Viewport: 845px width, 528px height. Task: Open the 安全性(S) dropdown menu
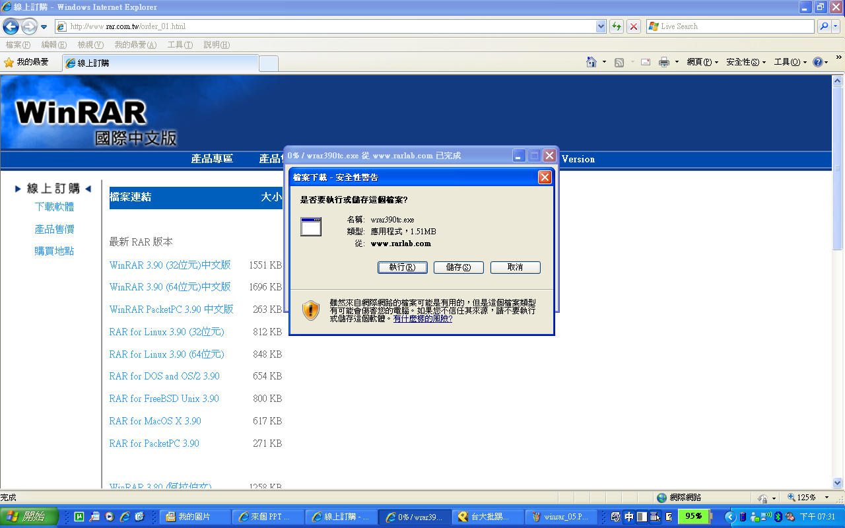[x=746, y=62]
